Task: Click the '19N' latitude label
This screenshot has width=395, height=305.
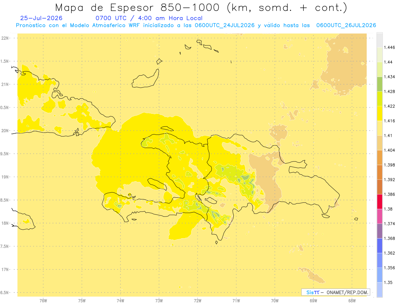Action: [x=5, y=177]
